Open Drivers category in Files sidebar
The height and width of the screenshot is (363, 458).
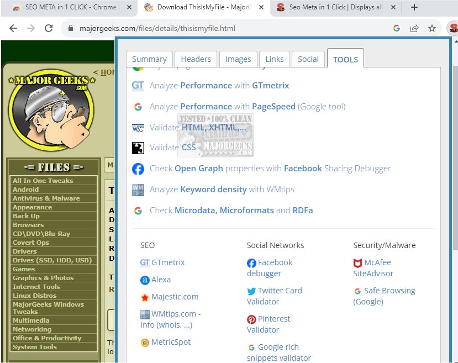click(25, 251)
